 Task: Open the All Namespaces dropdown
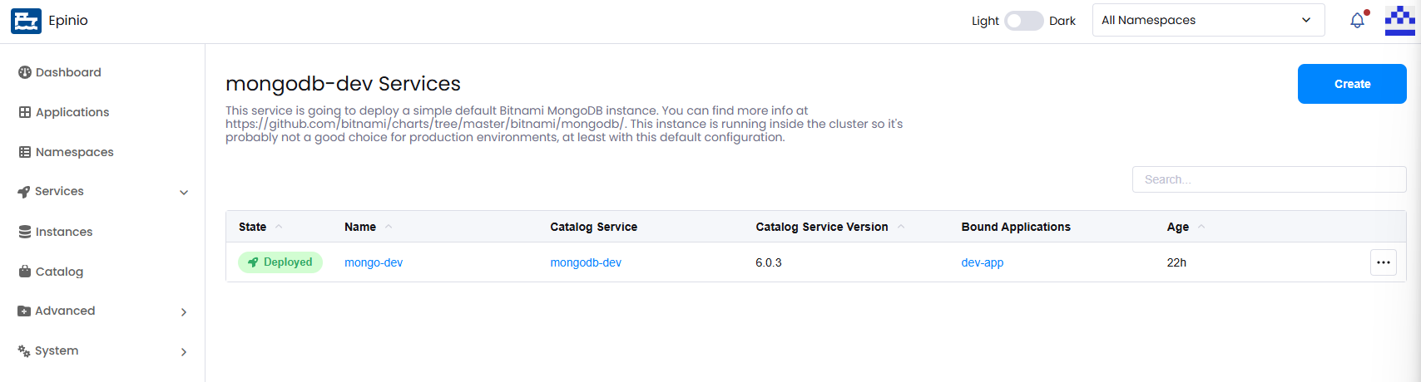click(1208, 20)
